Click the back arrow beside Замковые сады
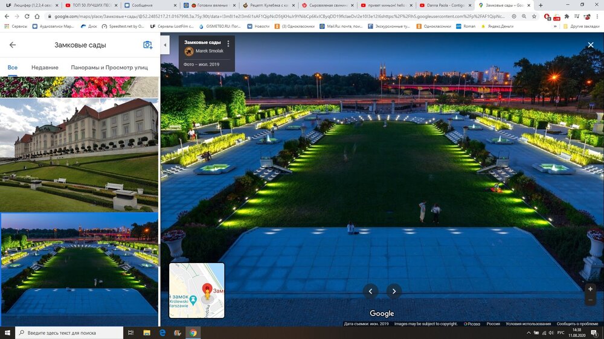The width and height of the screenshot is (604, 339). pyautogui.click(x=13, y=45)
